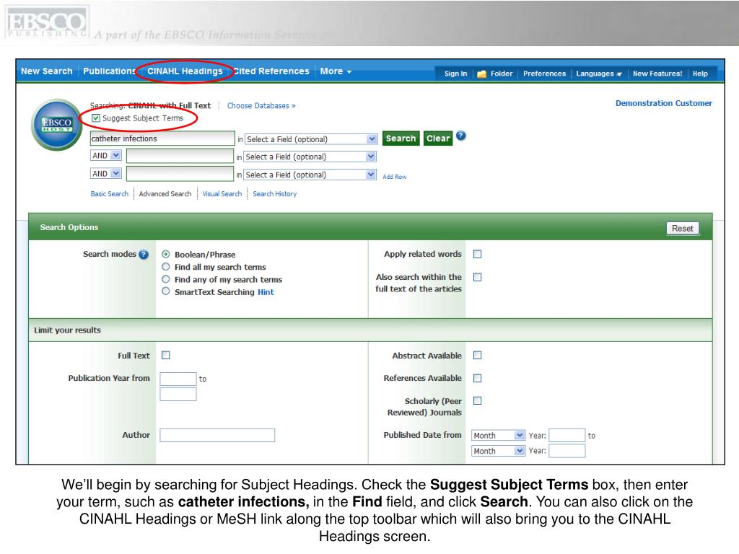The image size is (739, 554).
Task: Open Cited References
Action: [x=271, y=71]
